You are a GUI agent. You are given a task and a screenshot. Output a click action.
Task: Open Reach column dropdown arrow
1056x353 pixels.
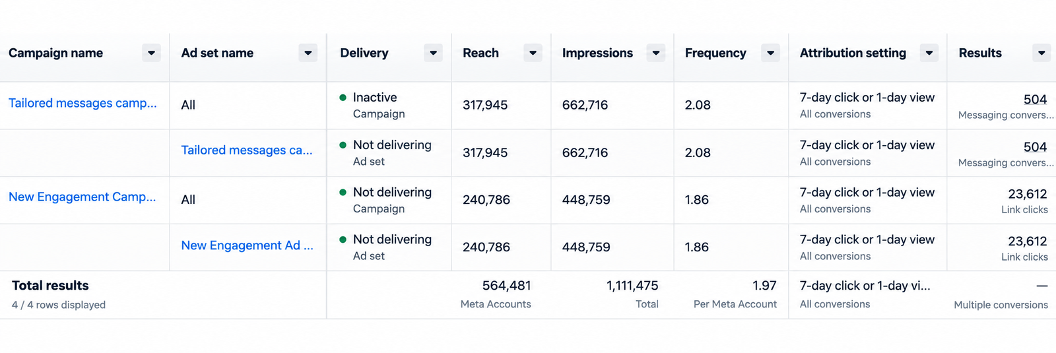pyautogui.click(x=533, y=53)
